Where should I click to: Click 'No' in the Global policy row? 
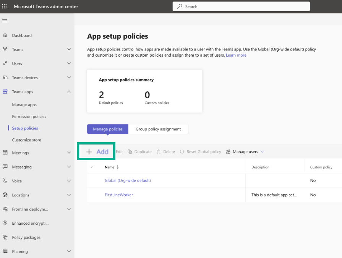[313, 180]
